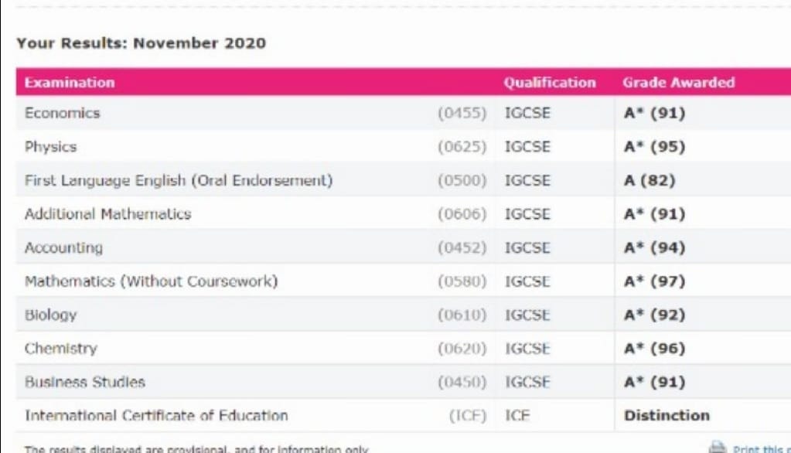
Task: Select the Additional Mathematics row label
Action: pos(107,214)
